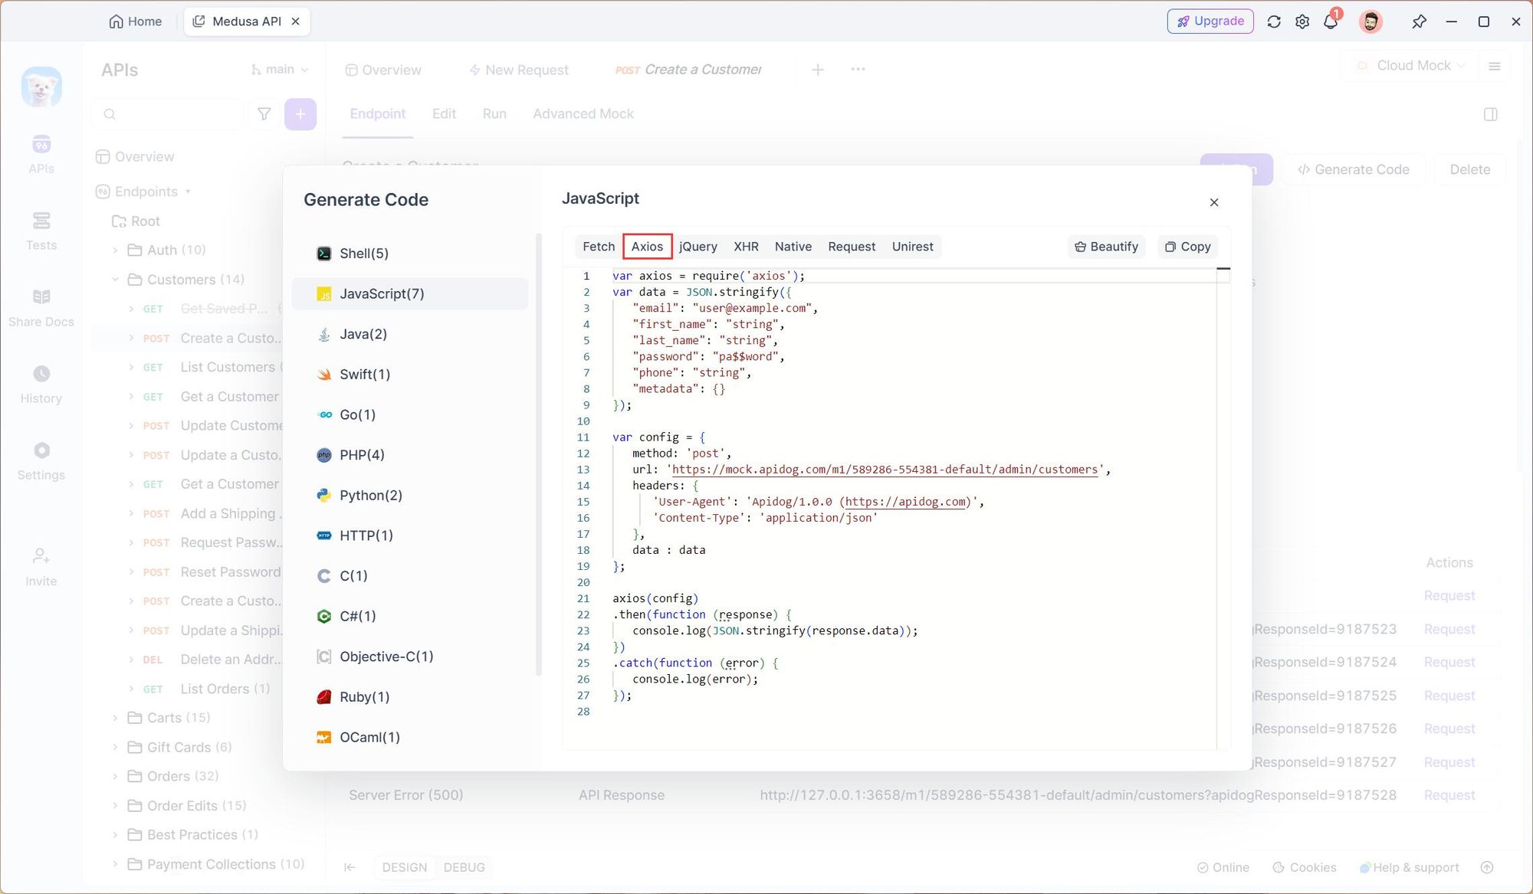The height and width of the screenshot is (894, 1533).
Task: Switch to the Native code tab
Action: click(x=793, y=247)
